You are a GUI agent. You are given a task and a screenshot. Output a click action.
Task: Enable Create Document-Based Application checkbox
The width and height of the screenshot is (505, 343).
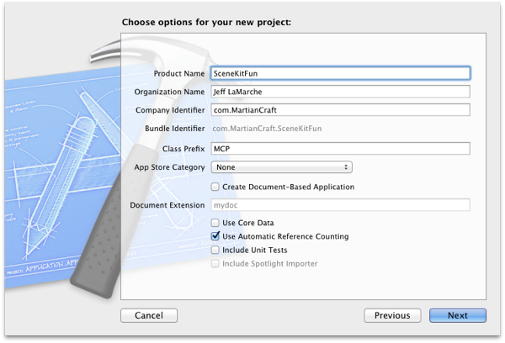(215, 187)
